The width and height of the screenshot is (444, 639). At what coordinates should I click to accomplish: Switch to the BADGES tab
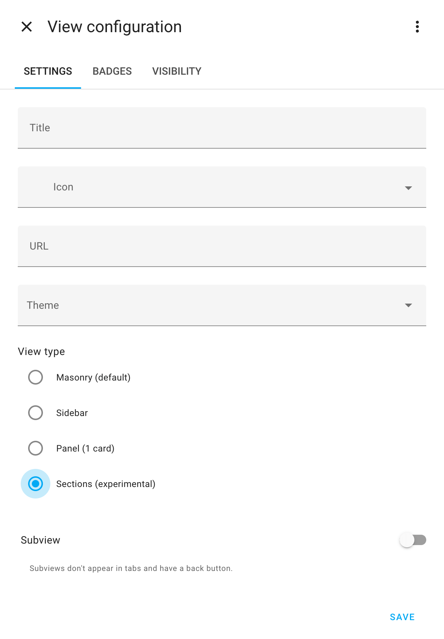coord(112,71)
